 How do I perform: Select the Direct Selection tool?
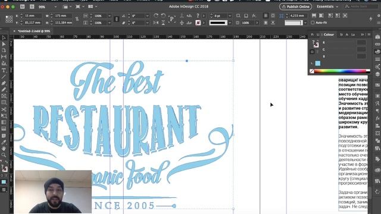(x=4, y=44)
